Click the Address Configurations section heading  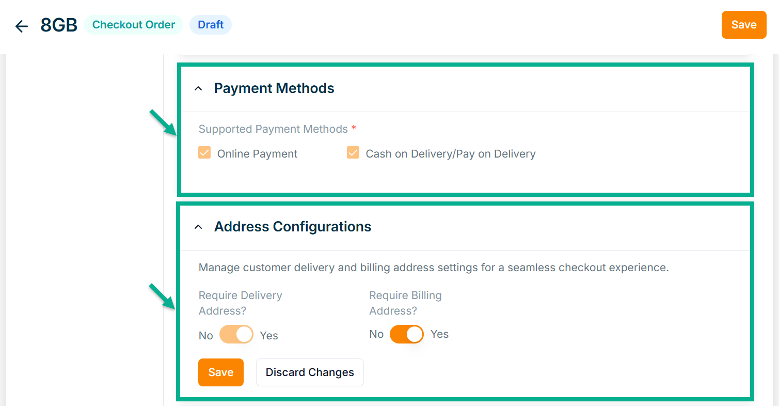click(293, 227)
